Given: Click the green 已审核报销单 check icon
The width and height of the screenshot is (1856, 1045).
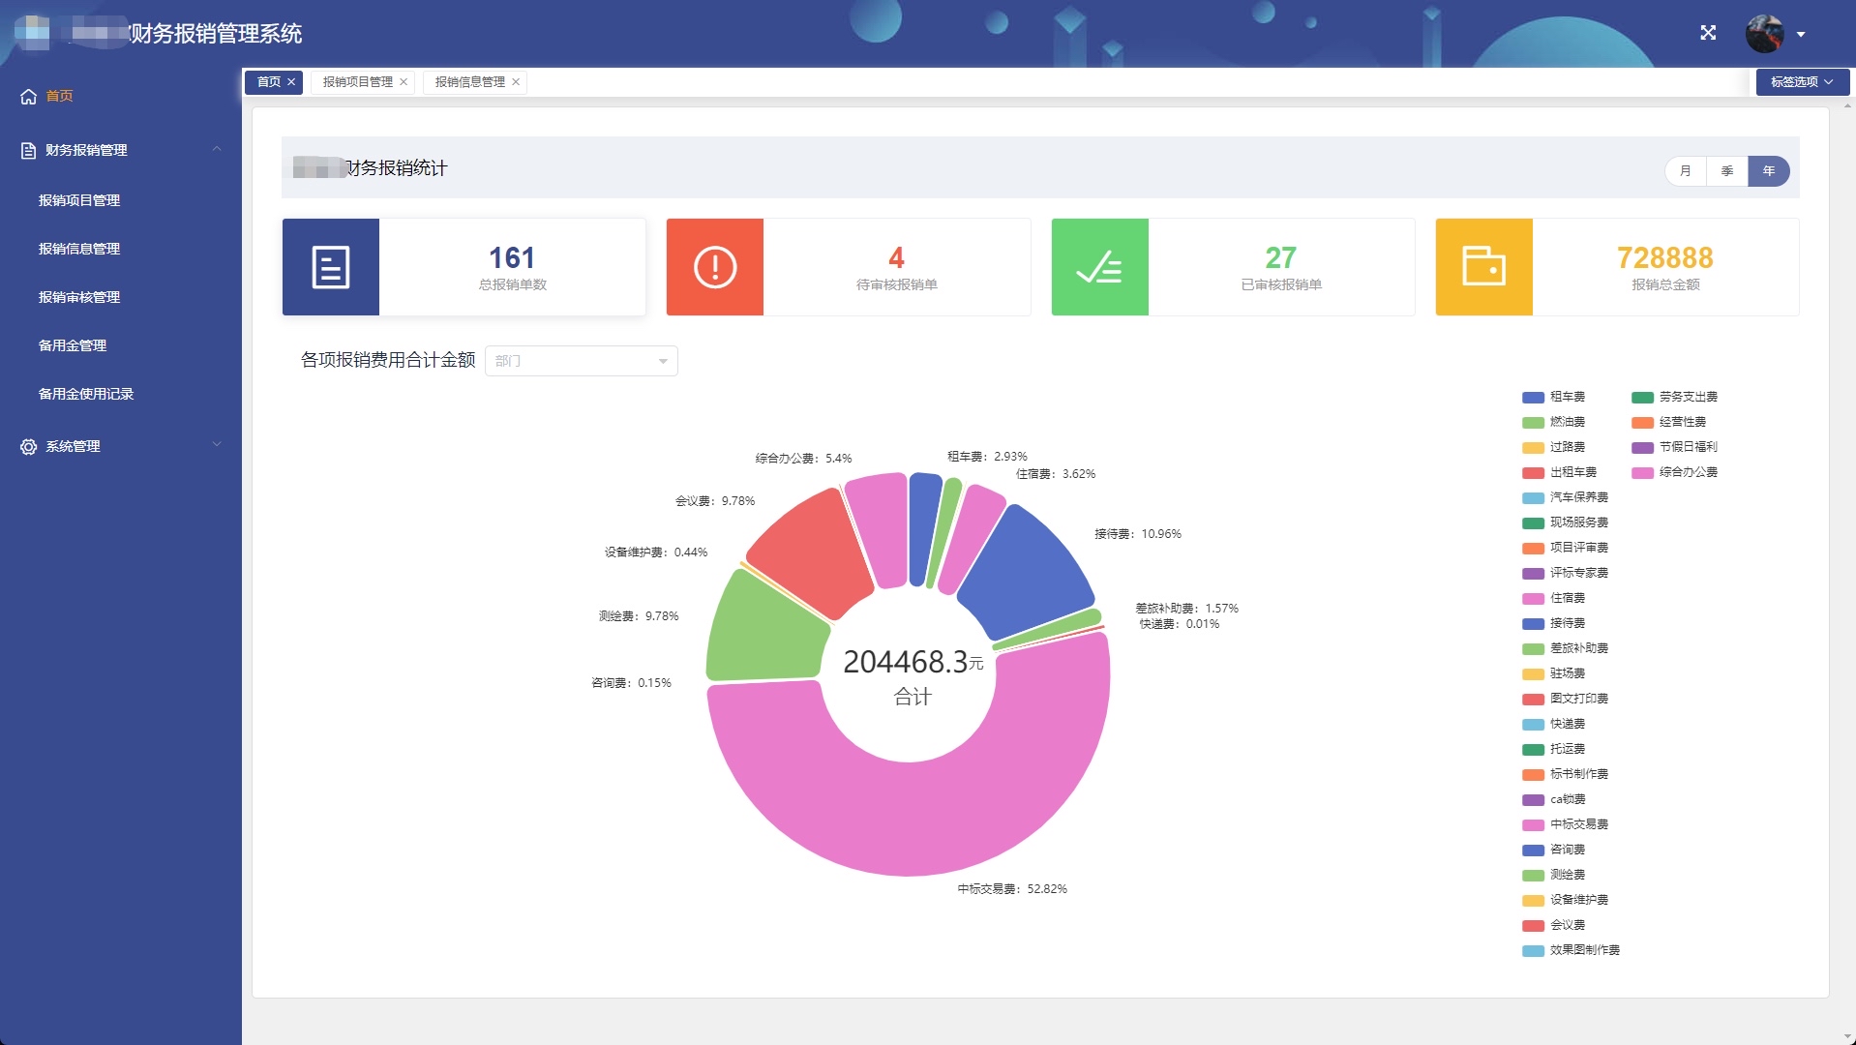Looking at the screenshot, I should pyautogui.click(x=1100, y=267).
